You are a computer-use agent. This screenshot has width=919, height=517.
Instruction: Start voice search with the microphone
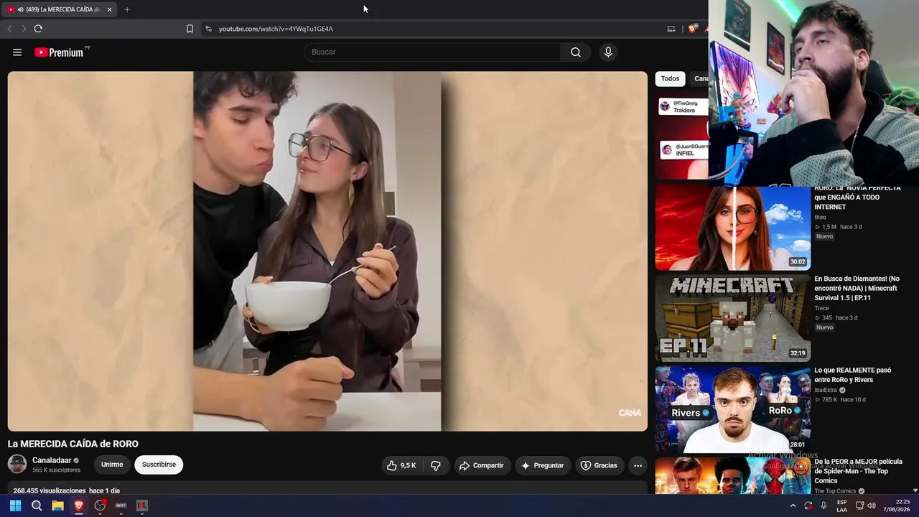click(x=608, y=52)
